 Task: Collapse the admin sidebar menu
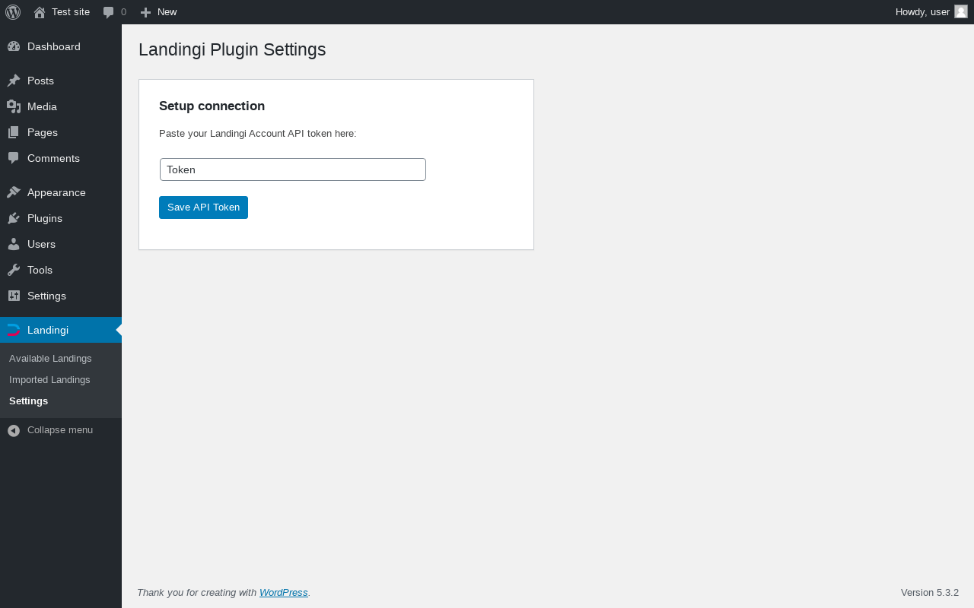click(50, 430)
